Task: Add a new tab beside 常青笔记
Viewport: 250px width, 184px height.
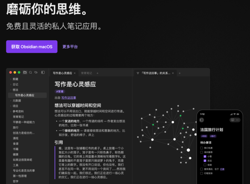Action: coord(97,73)
